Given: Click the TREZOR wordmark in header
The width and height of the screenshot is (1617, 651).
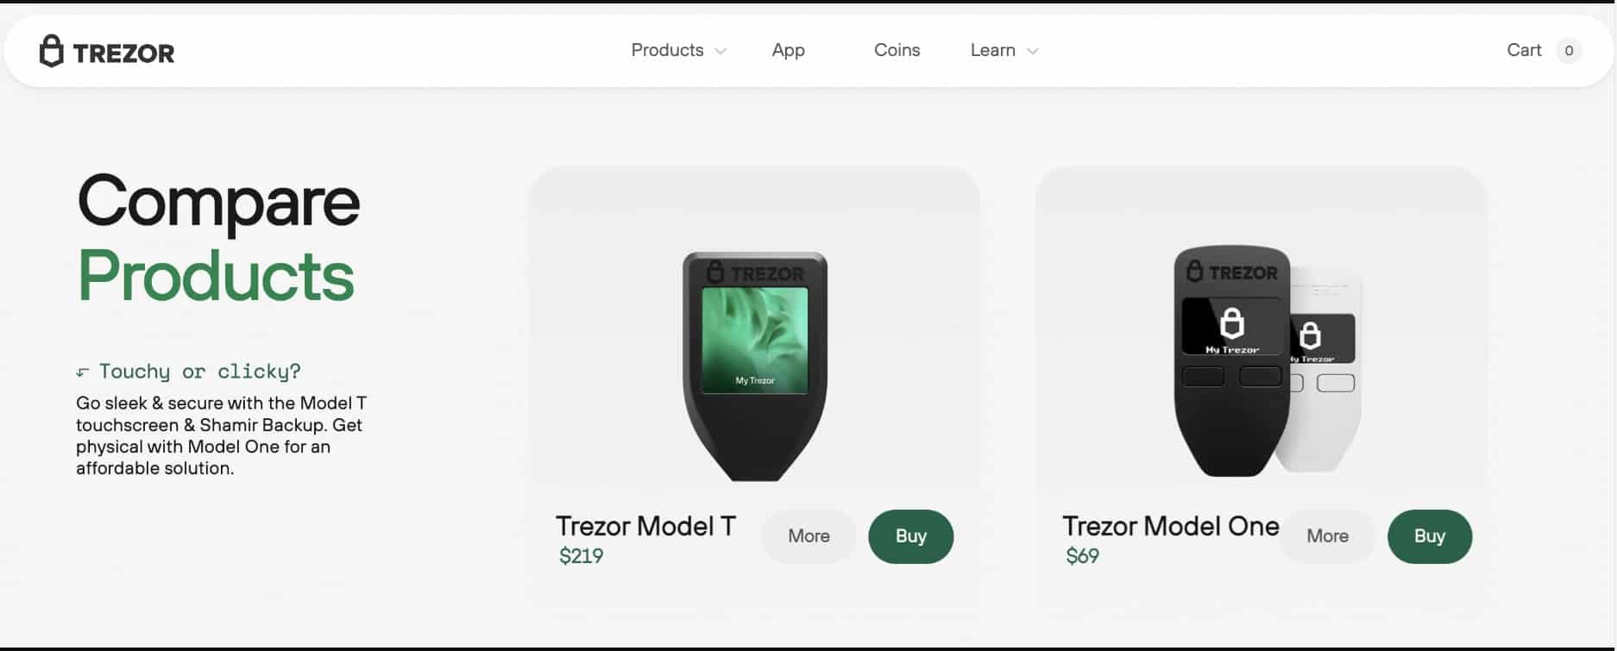Looking at the screenshot, I should pyautogui.click(x=123, y=53).
